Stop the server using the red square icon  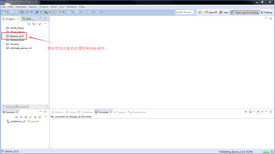pos(35,117)
